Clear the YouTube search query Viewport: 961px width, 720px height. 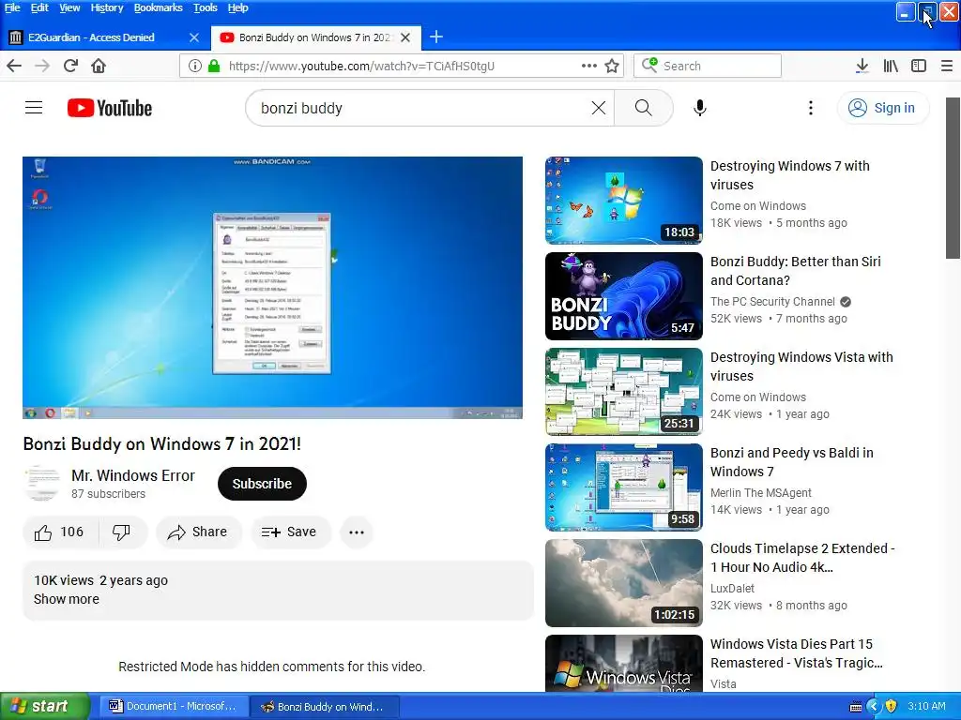click(598, 109)
